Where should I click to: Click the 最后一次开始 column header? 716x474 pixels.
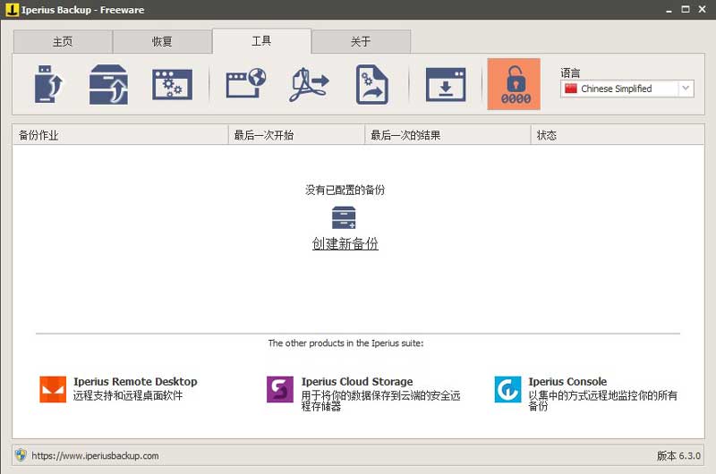coord(297,135)
